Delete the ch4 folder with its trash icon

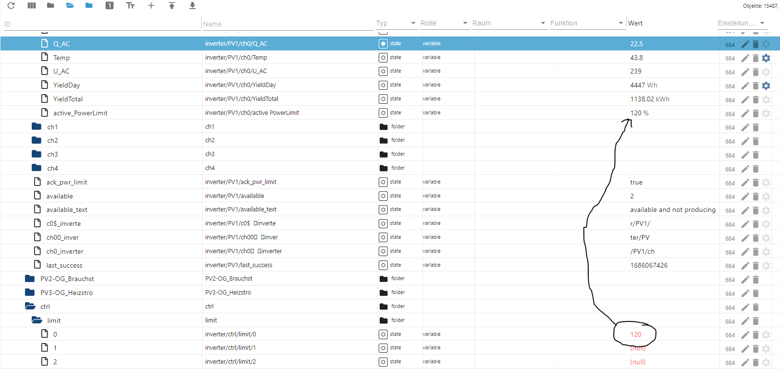tap(755, 169)
